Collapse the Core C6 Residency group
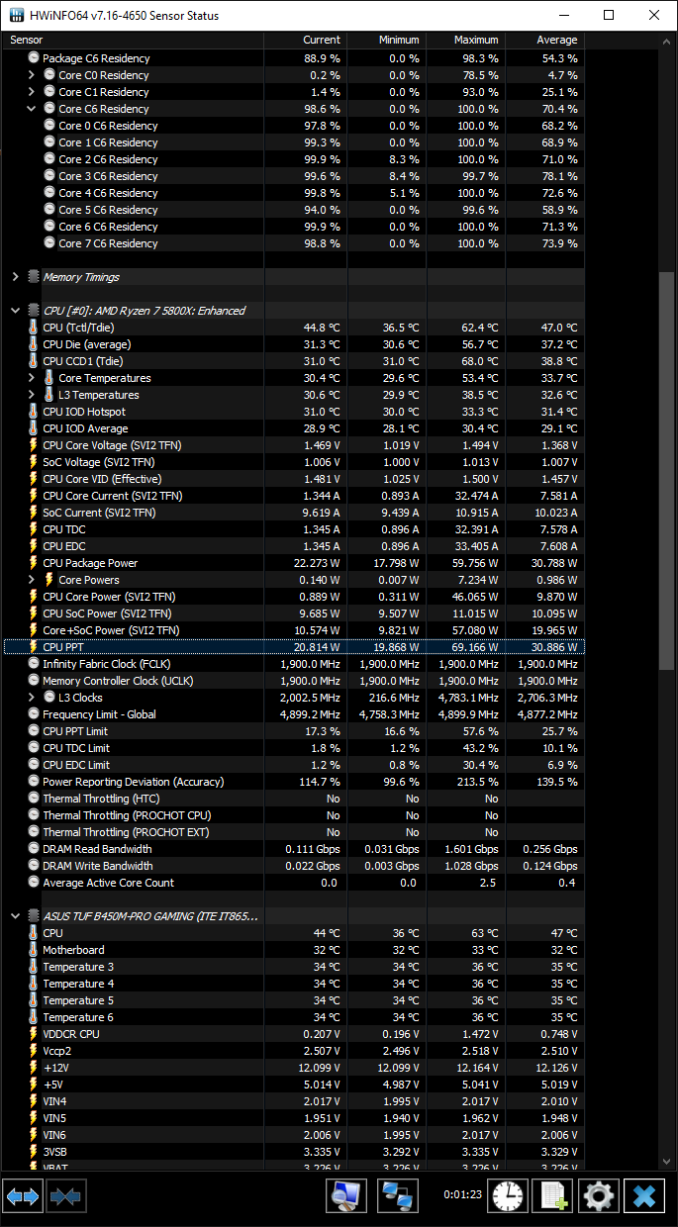Viewport: 678px width, 1227px height. click(x=32, y=109)
